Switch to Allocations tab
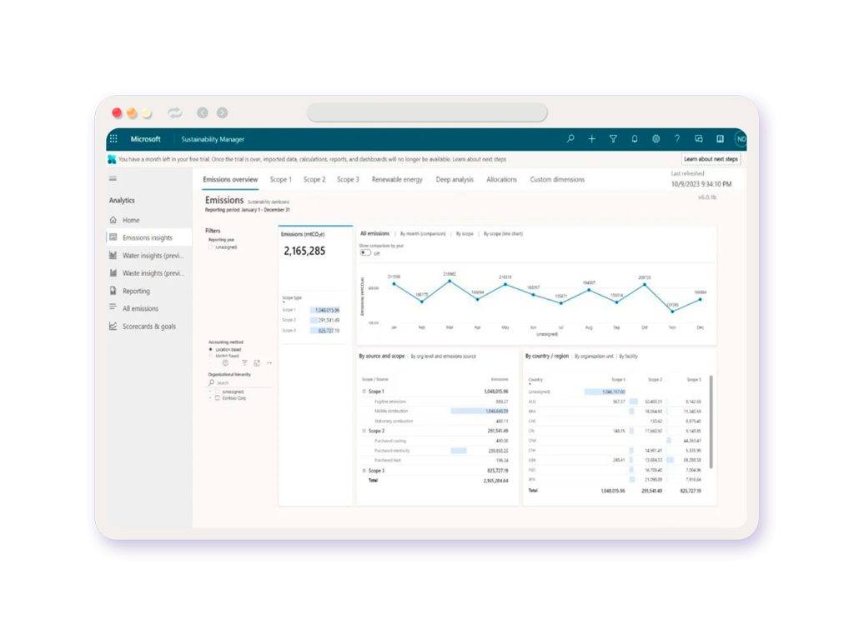Screen dimensions: 854x624 point(501,179)
